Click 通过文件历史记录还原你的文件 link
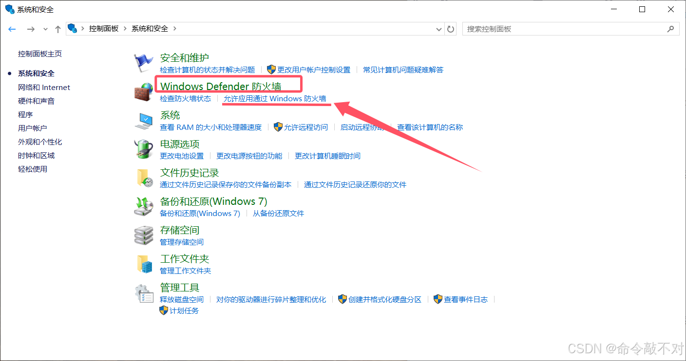This screenshot has height=361, width=686. point(355,184)
